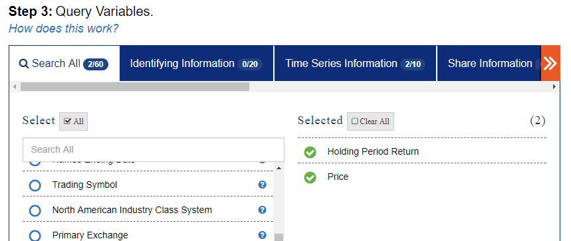
Task: Click right arrow of horizontal tab scrollbar
Action: click(554, 86)
